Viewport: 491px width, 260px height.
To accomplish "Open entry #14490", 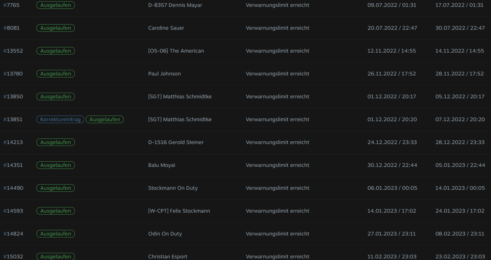I will [13, 188].
